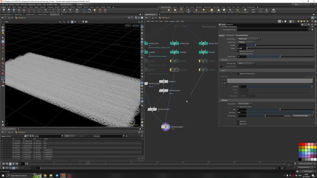Select the Box tool on the Create shelf

point(3,10)
